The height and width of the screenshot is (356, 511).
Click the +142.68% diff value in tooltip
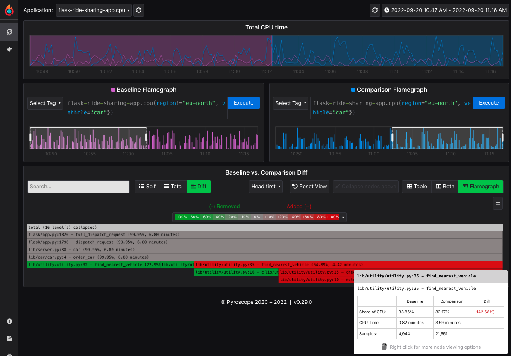point(483,312)
